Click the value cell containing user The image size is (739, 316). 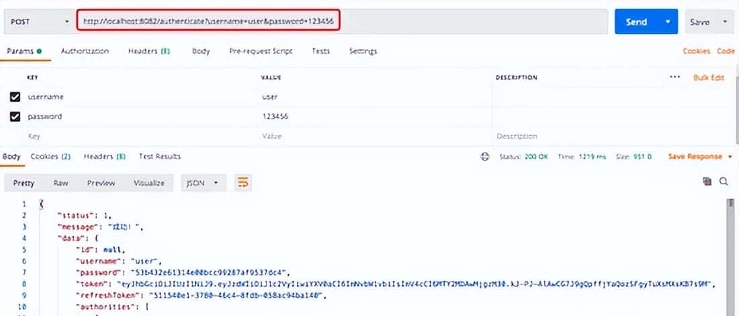point(375,97)
